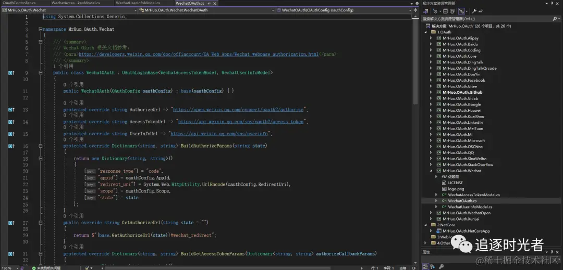Collapse the namespace block on line 3
This screenshot has width=563, height=270.
[x=40, y=29]
